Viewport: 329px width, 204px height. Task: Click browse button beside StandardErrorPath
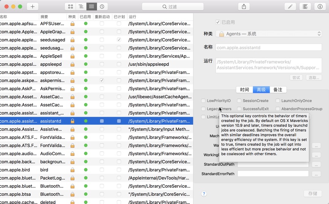click(x=316, y=174)
